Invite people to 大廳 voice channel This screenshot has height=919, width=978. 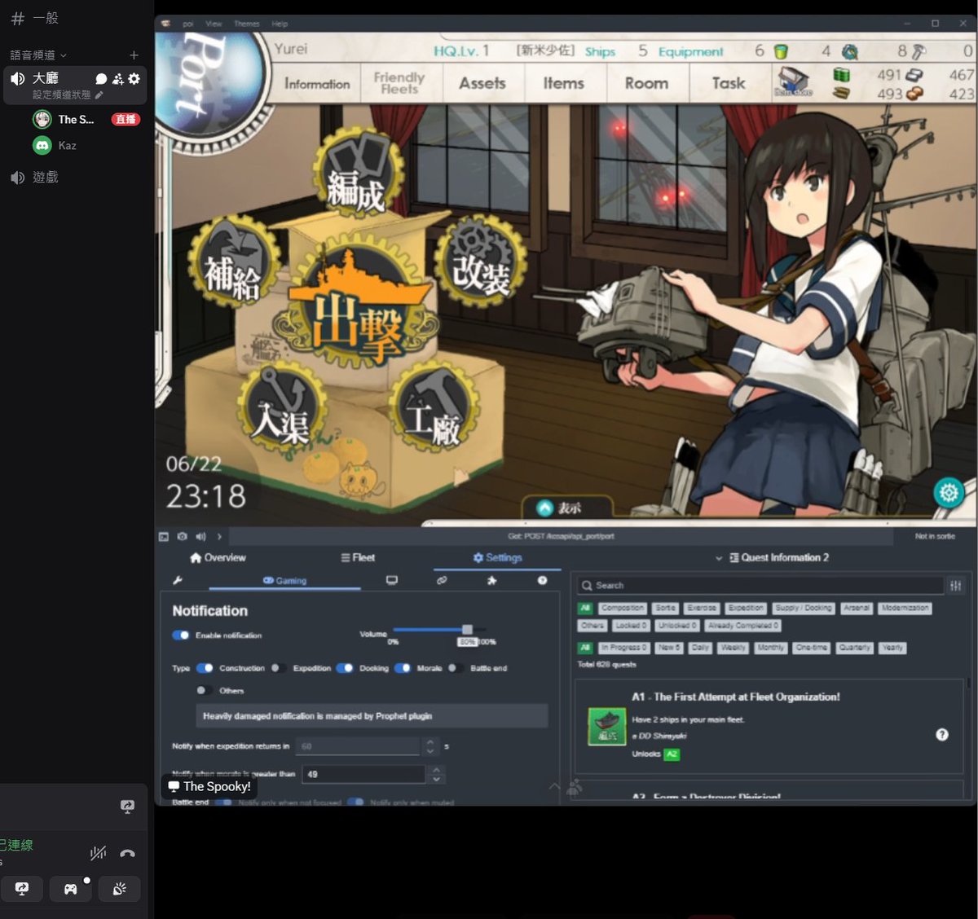point(118,79)
